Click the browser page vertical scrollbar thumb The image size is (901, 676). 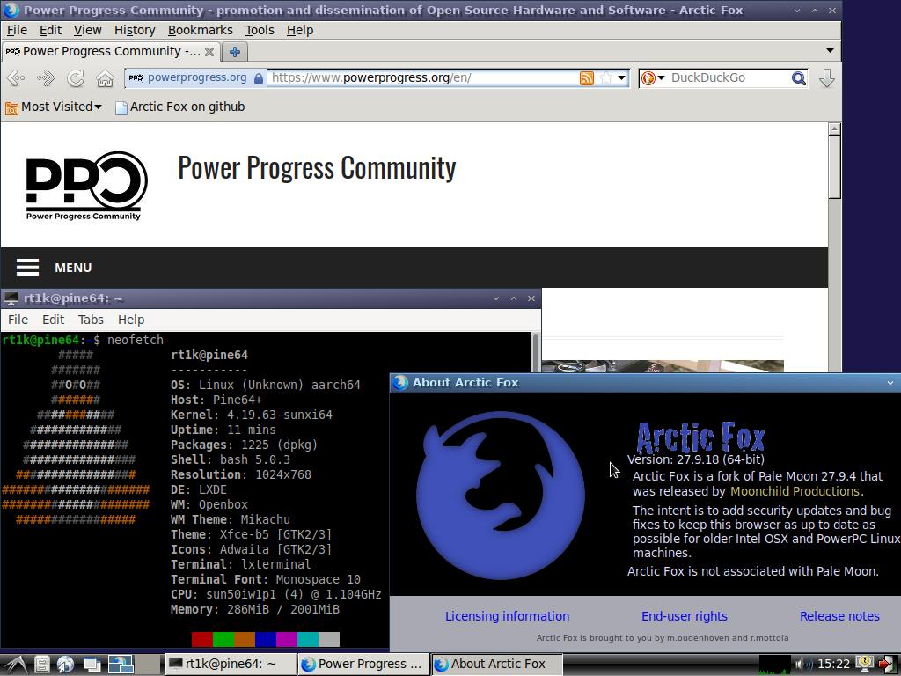click(x=834, y=167)
